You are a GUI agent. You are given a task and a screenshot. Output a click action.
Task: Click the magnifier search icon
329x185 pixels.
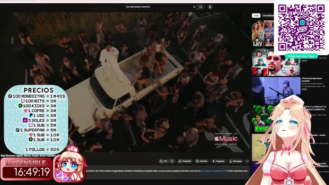pyautogui.click(x=201, y=7)
